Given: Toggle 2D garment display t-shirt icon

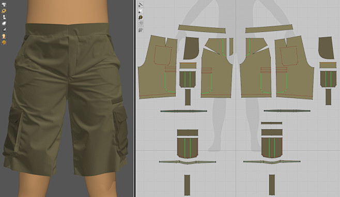Looking at the screenshot, I should click(141, 11).
